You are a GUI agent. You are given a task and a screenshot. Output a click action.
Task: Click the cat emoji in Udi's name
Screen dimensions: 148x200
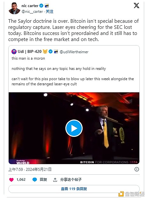point(45,52)
